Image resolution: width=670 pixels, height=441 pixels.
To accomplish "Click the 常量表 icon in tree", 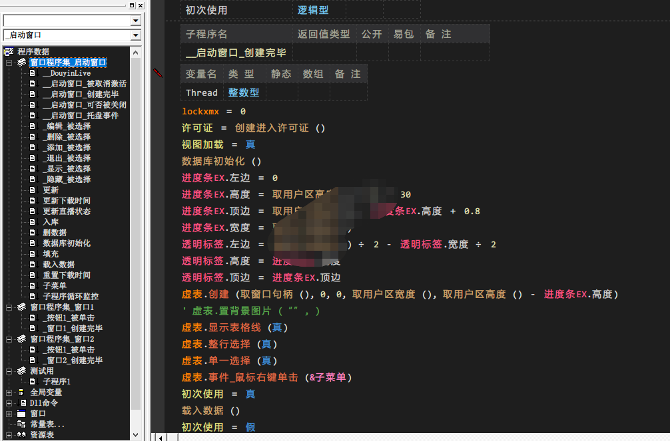I will pos(21,424).
